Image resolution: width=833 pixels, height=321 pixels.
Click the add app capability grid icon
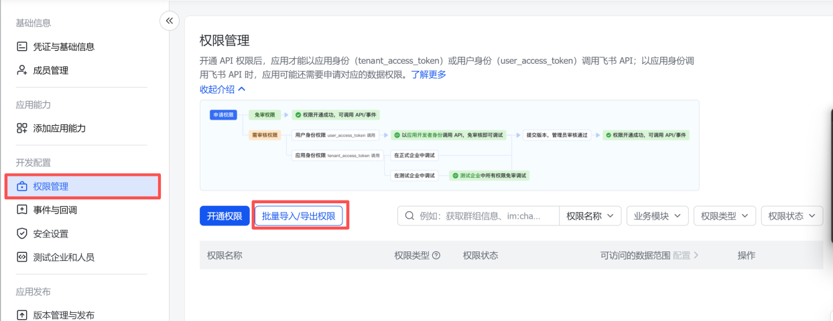[x=22, y=128]
